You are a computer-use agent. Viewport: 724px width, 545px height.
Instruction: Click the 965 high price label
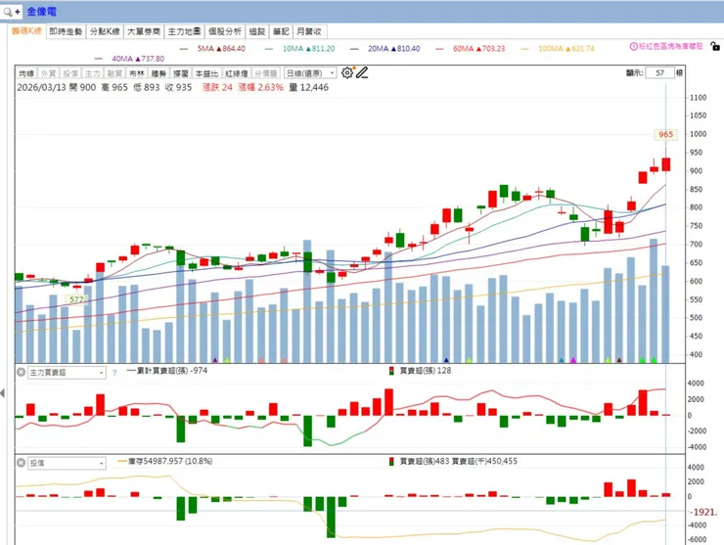666,134
